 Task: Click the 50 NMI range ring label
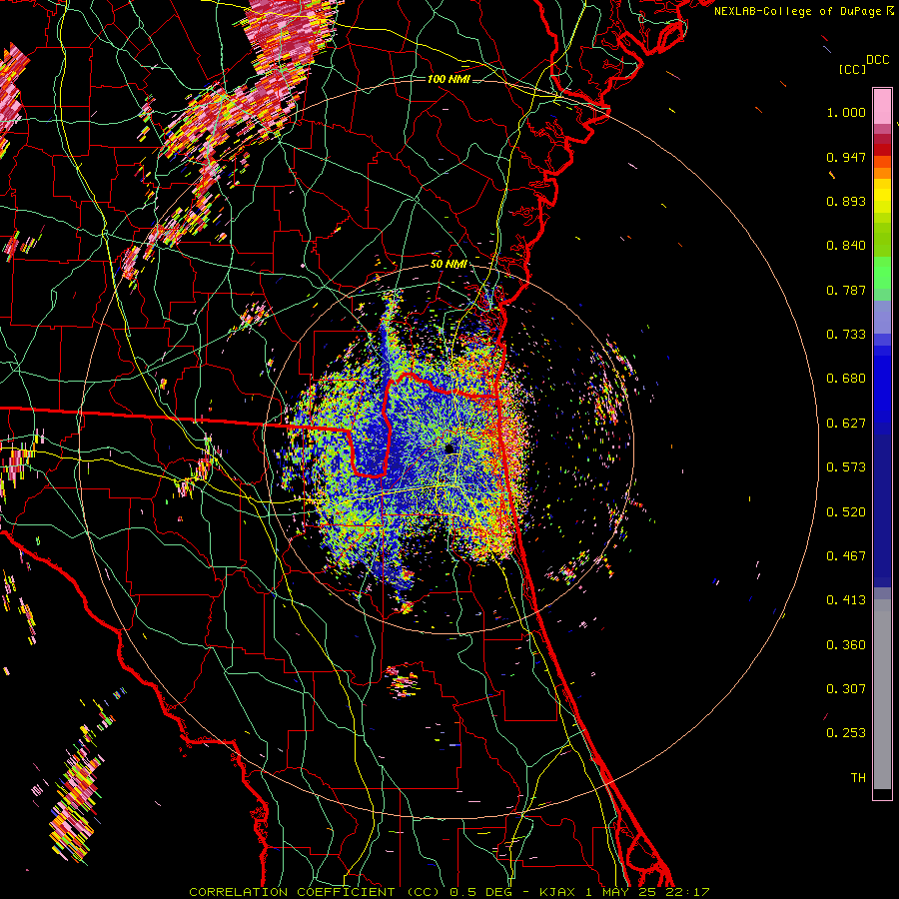[449, 264]
